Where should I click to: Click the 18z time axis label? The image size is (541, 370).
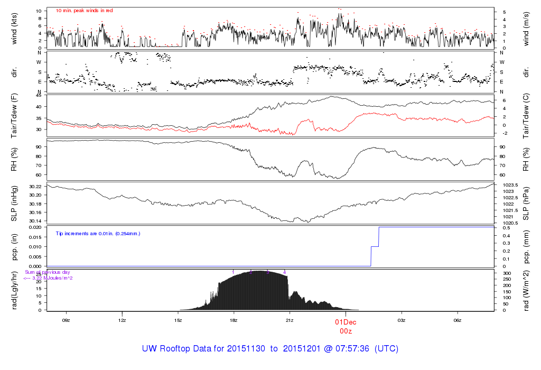pyautogui.click(x=234, y=320)
